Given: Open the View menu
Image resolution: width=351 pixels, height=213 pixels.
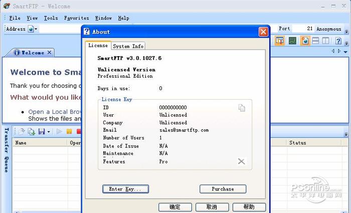Looking at the screenshot, I should coord(32,18).
